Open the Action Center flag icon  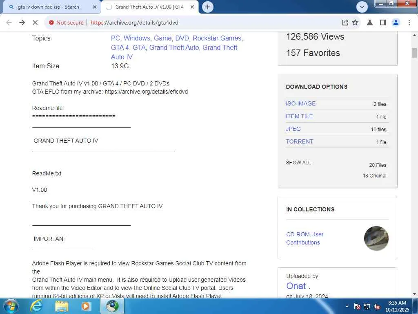pos(357,307)
